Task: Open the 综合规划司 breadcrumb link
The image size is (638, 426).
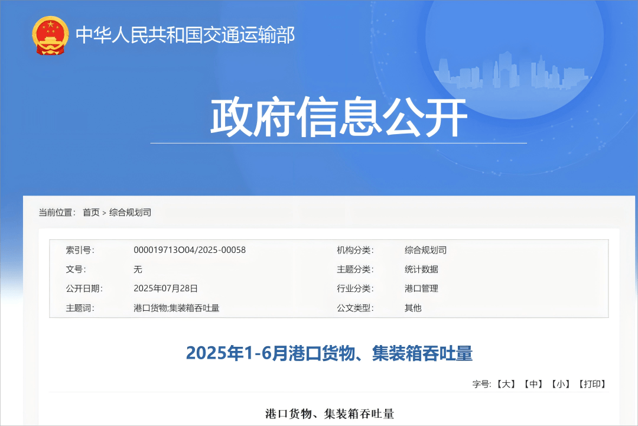Action: point(130,212)
